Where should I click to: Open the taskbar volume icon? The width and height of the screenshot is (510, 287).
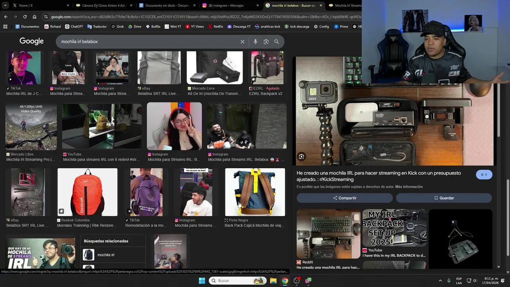[475, 281]
